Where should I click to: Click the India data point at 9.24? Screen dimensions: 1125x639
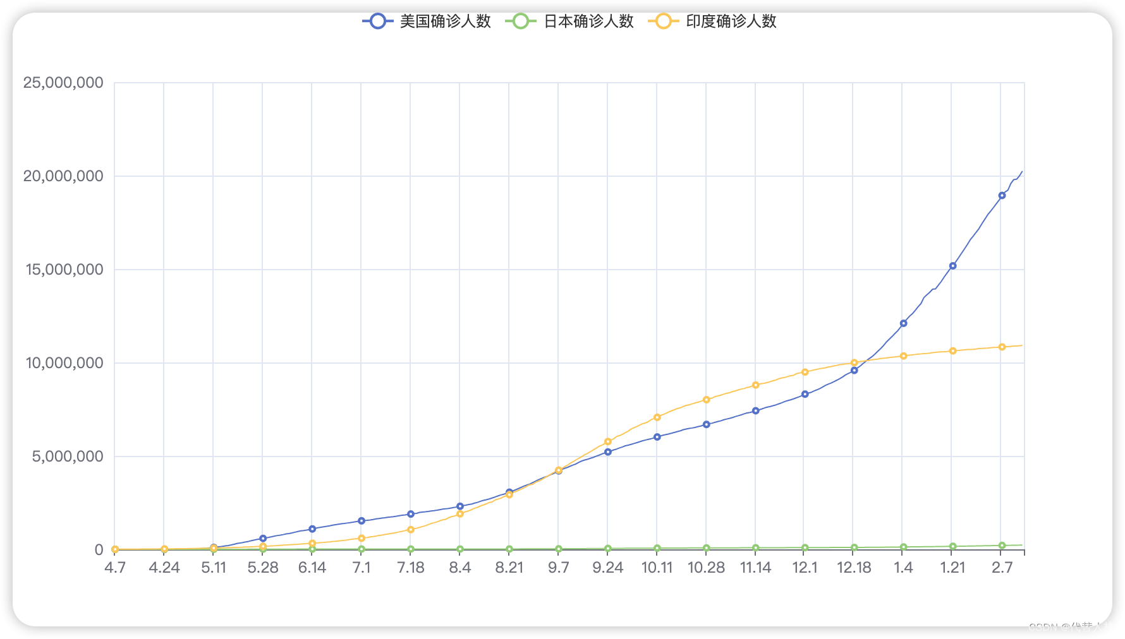[607, 442]
